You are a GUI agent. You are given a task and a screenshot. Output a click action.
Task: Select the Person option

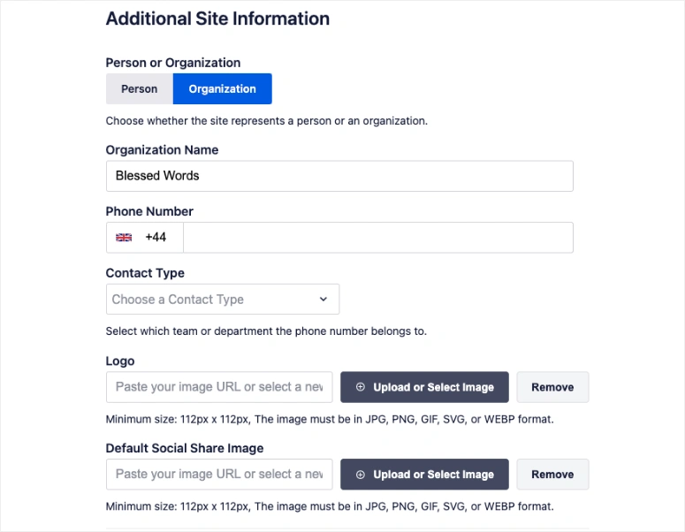(139, 88)
